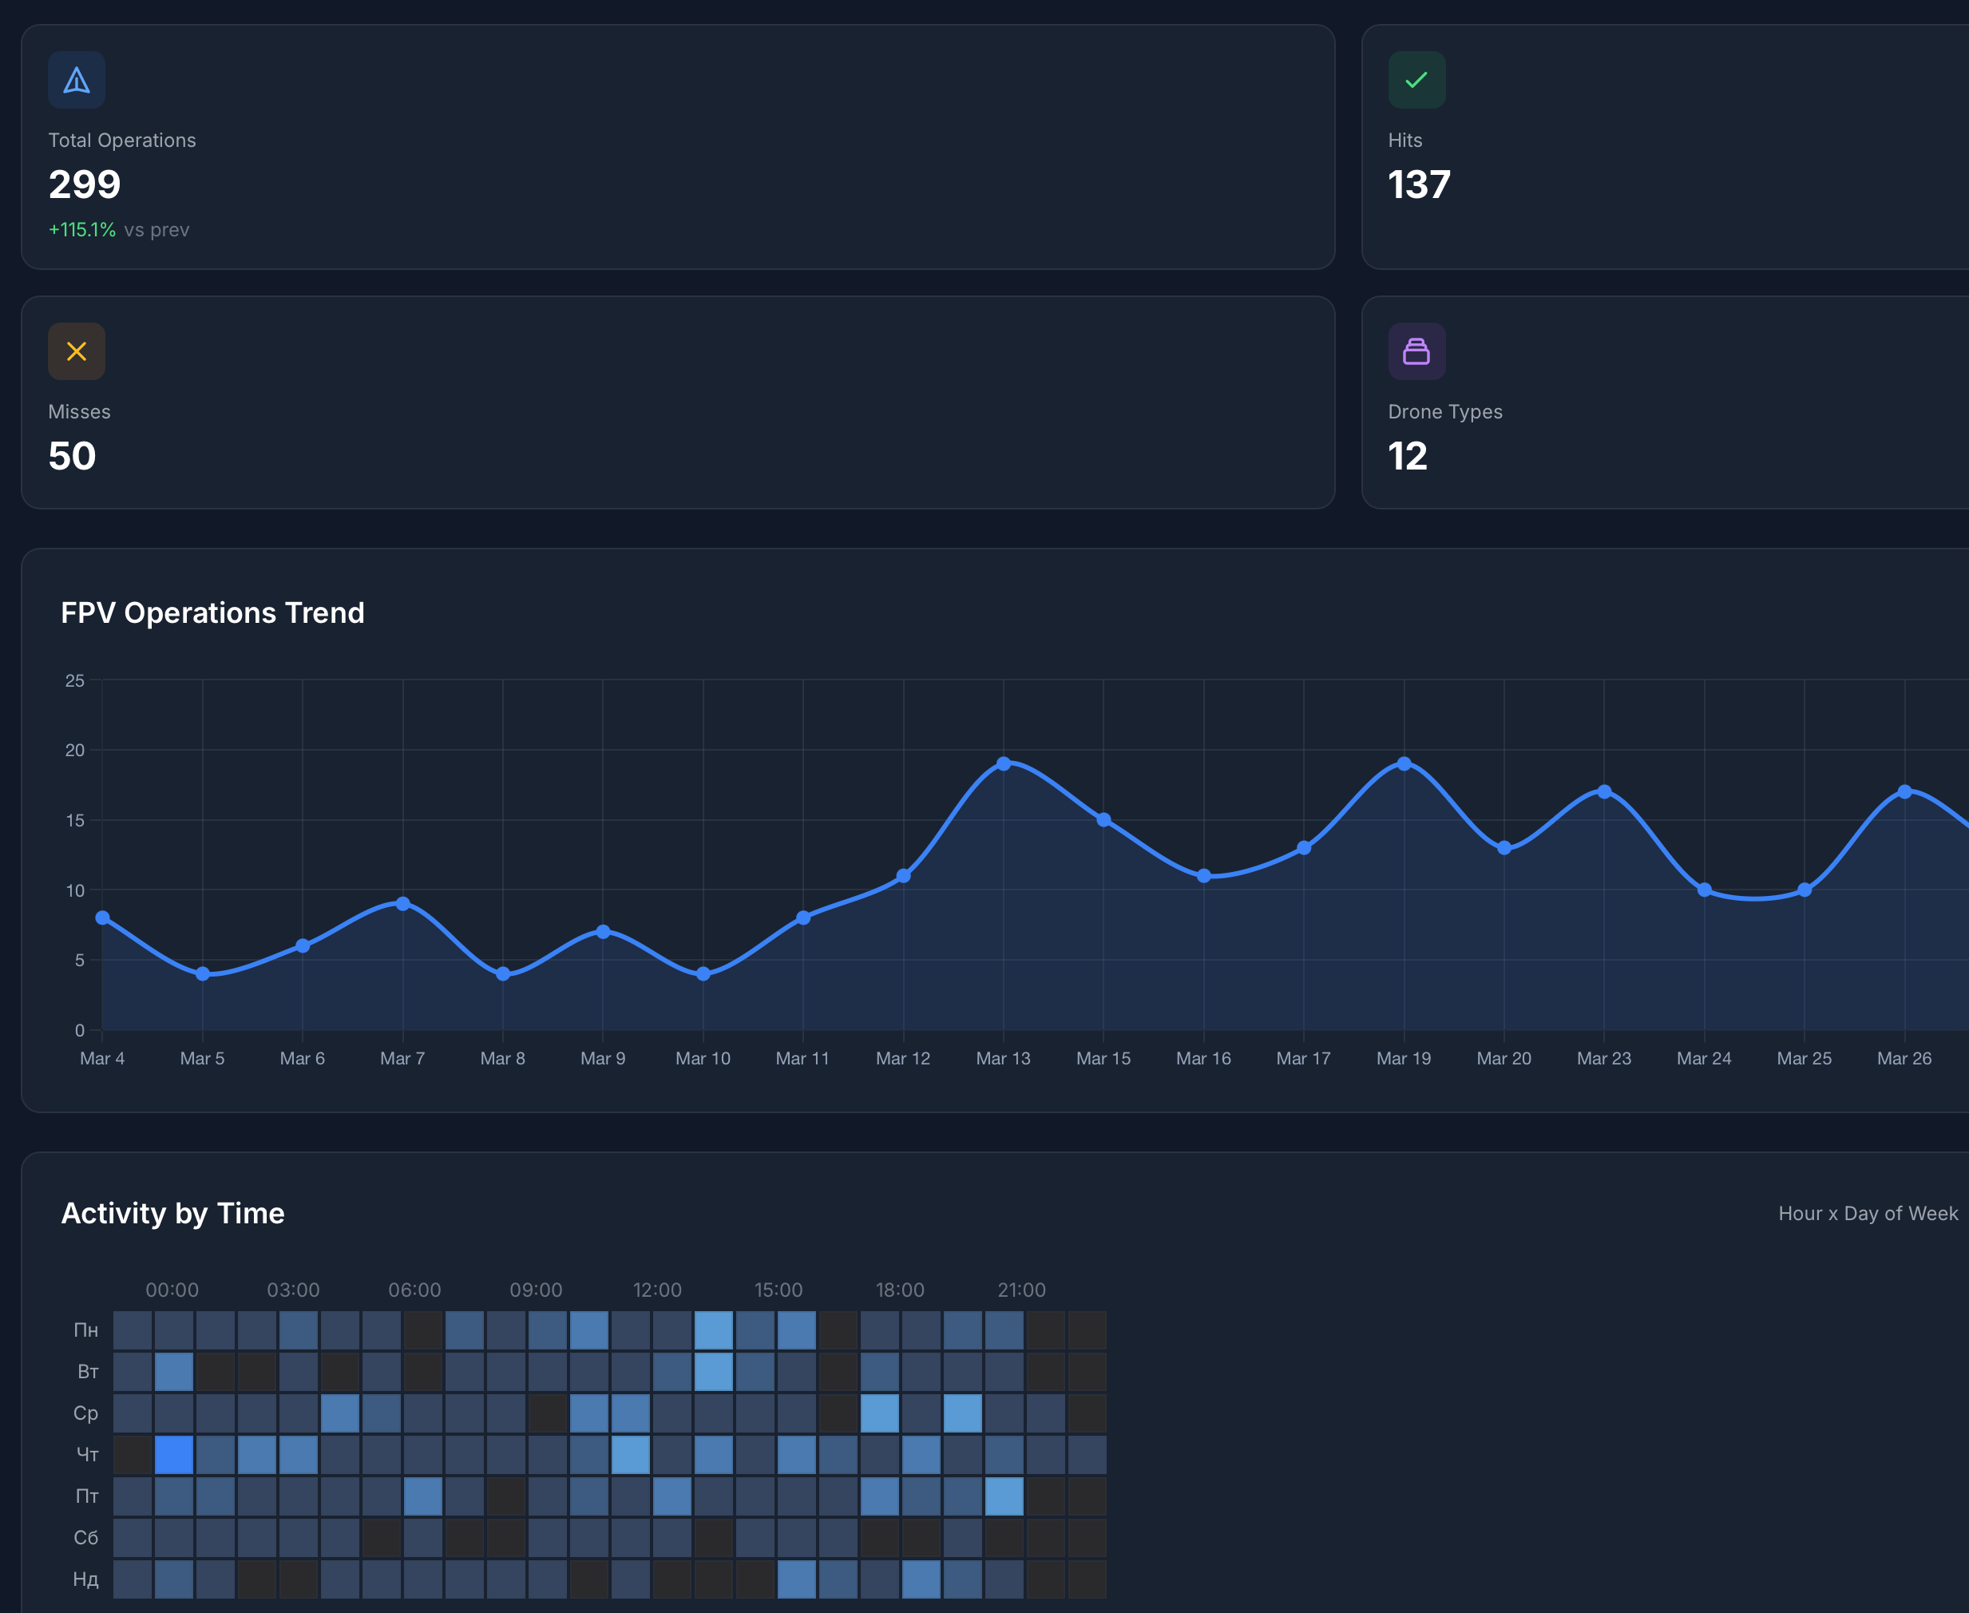
Task: Select the Mar 16 data point
Action: 1203,876
